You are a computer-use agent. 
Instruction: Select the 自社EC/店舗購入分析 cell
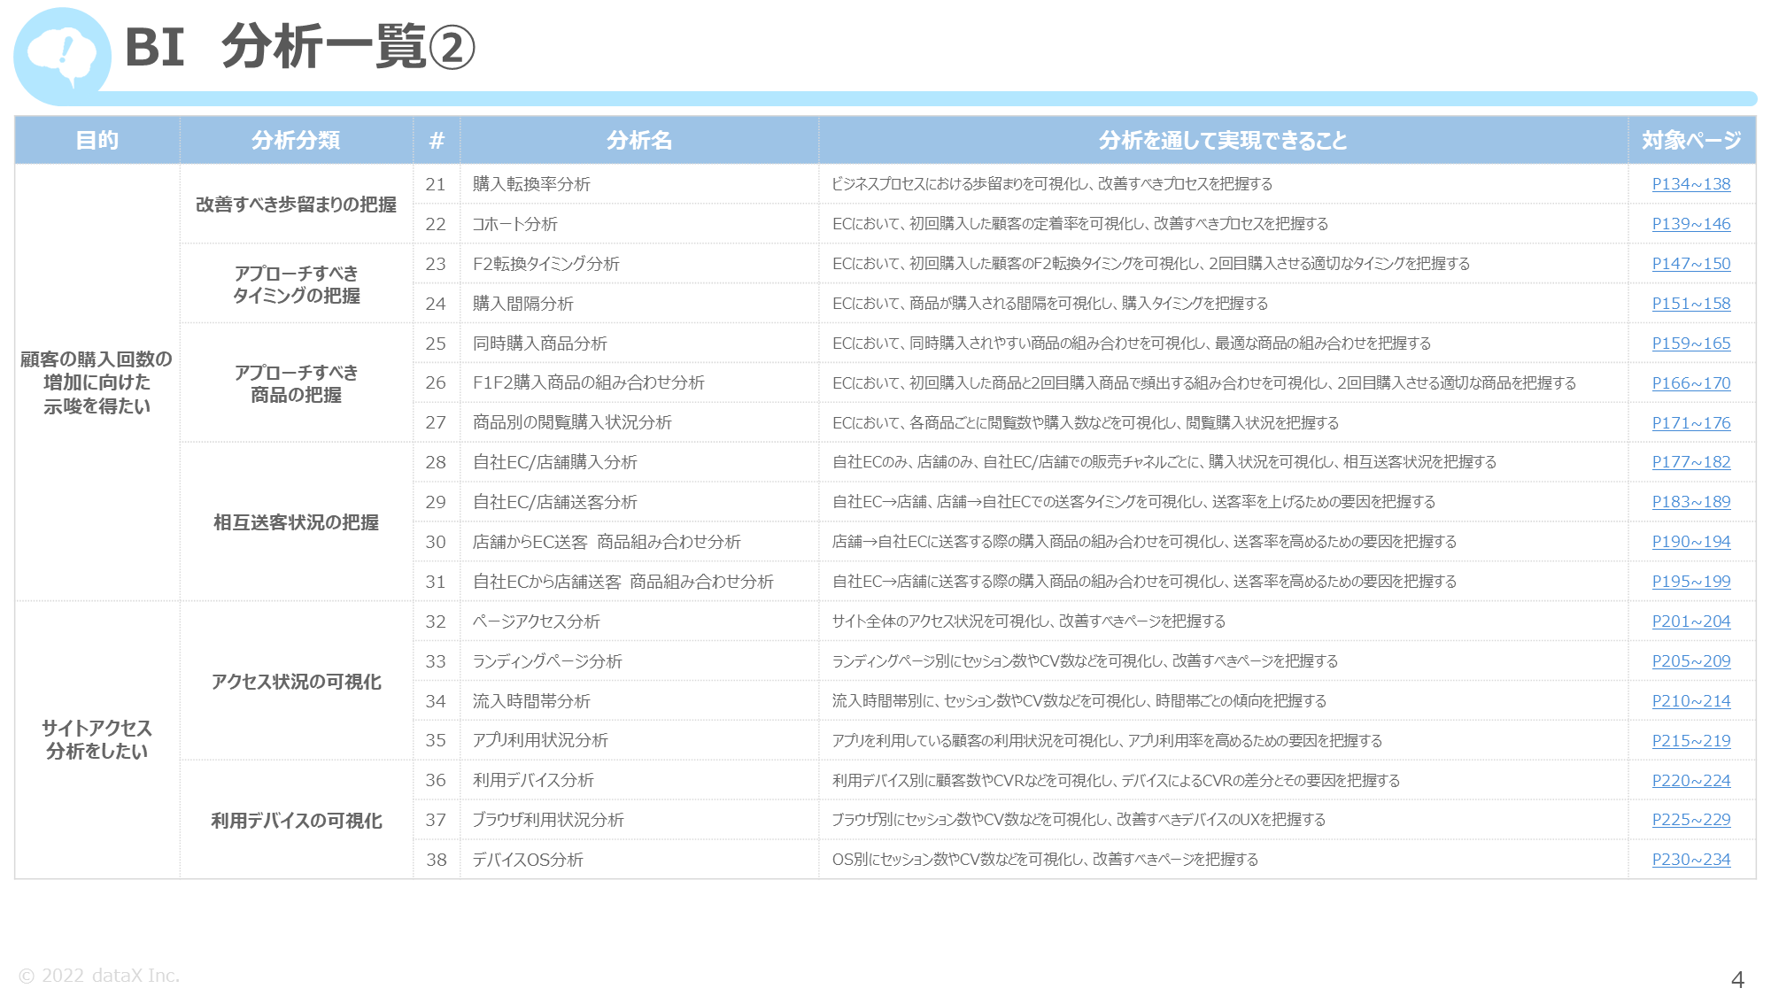tap(639, 462)
